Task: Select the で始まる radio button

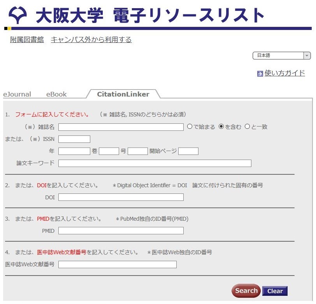Action: point(190,127)
